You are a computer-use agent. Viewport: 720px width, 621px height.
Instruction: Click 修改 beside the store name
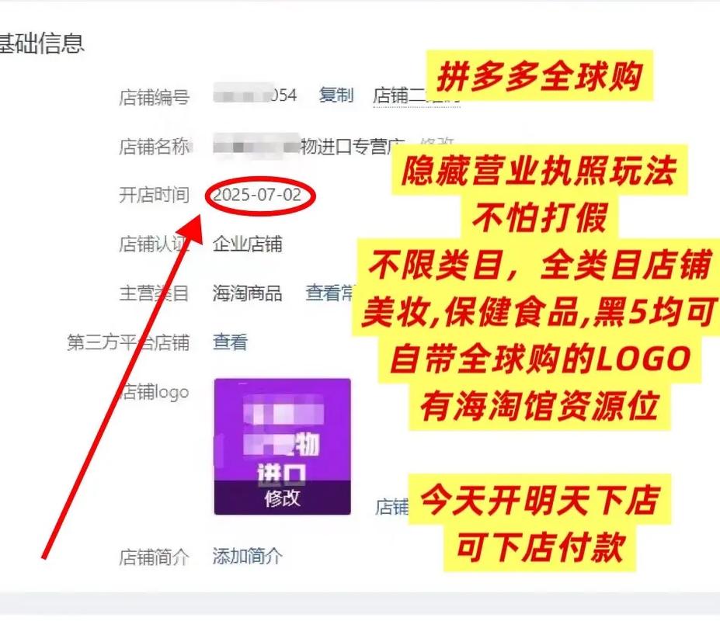[437, 141]
